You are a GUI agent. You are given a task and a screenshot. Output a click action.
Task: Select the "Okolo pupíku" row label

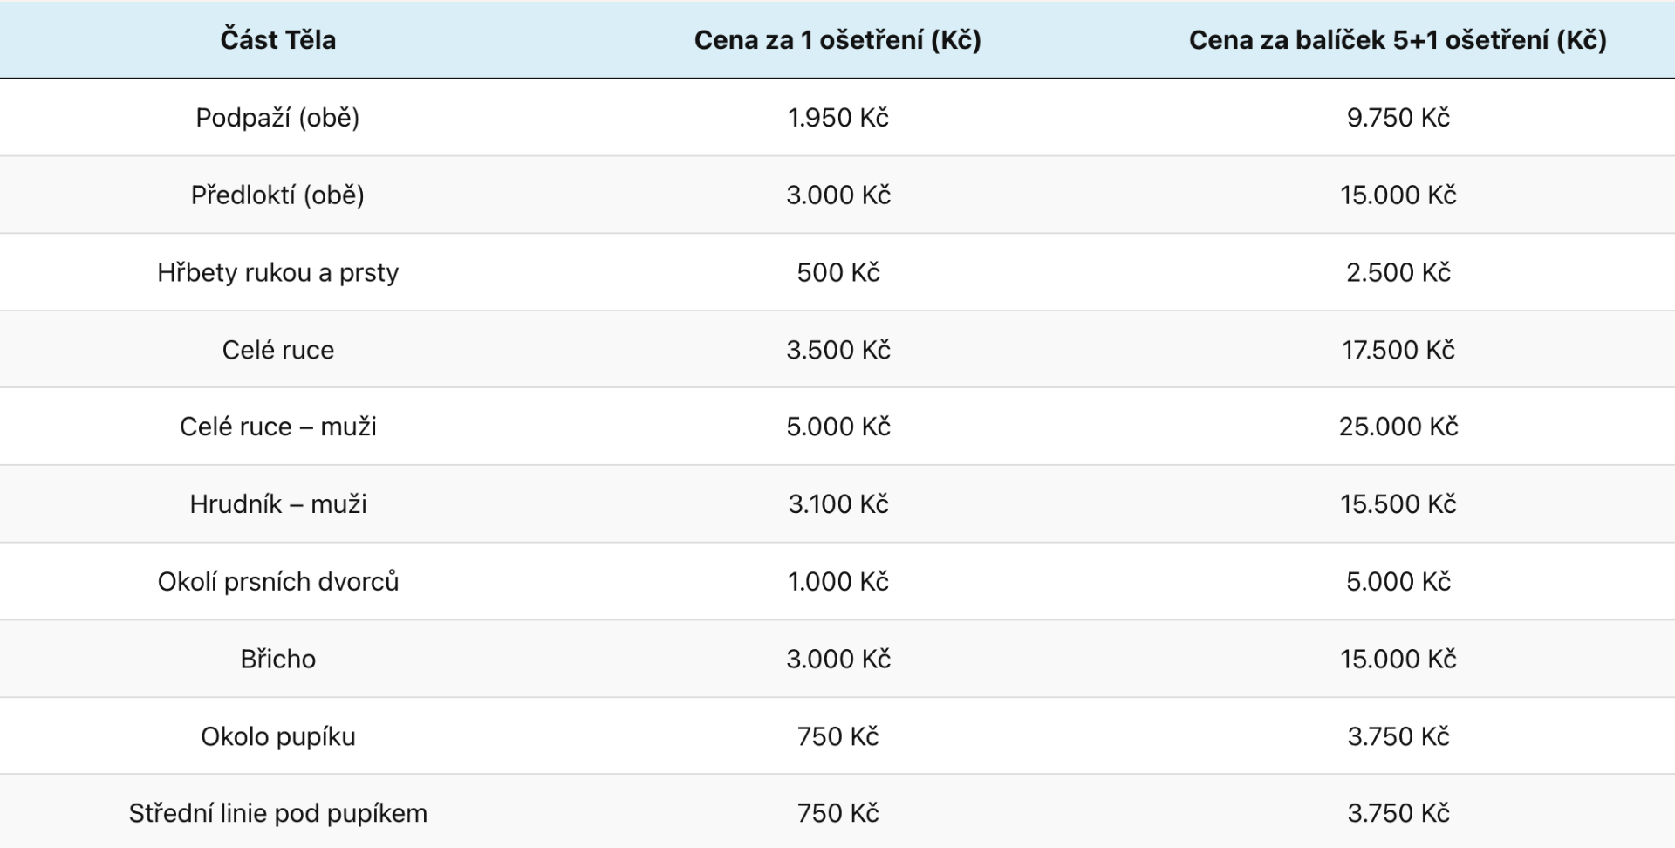(277, 736)
